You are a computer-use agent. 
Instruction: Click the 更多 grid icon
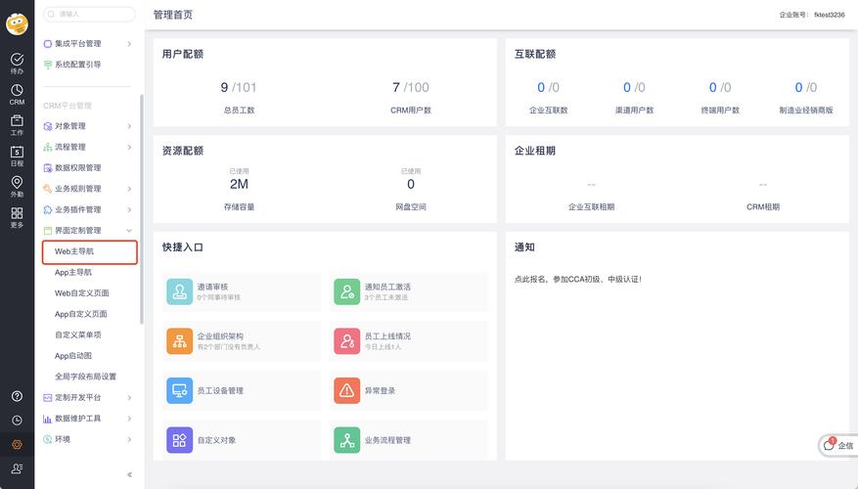17,214
